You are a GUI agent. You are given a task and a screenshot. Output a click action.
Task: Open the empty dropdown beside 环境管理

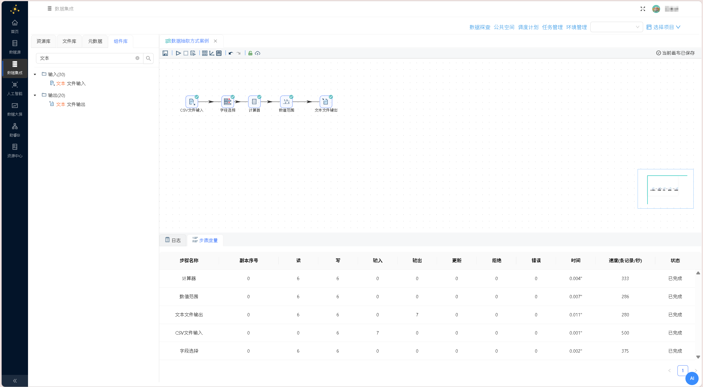coord(616,27)
